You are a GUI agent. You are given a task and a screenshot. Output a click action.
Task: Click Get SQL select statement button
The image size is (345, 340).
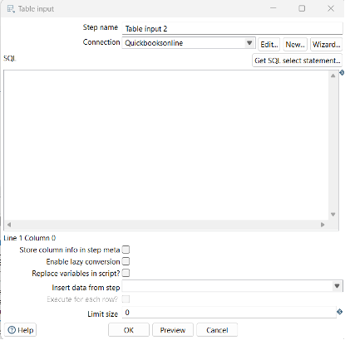[297, 61]
